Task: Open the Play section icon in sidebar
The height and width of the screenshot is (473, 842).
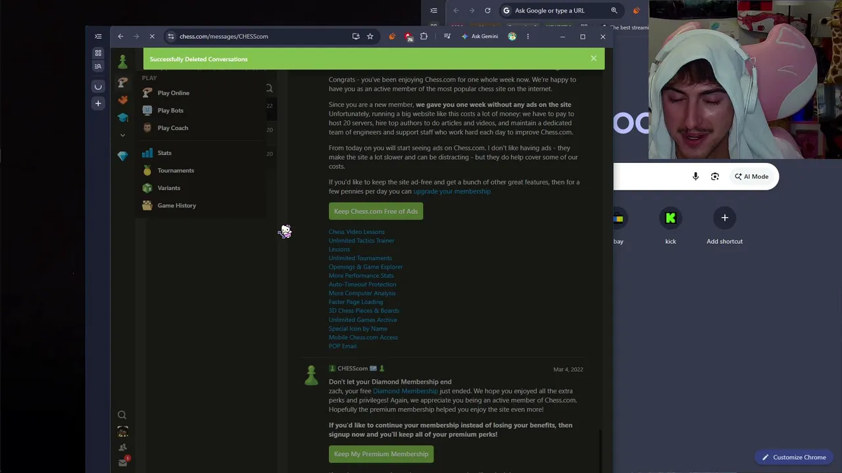Action: (122, 83)
